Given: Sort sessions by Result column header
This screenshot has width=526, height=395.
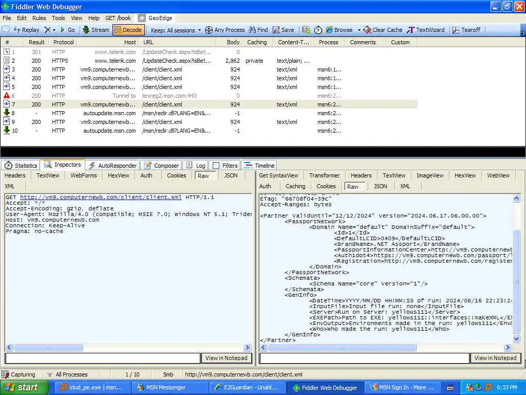Looking at the screenshot, I should click(36, 42).
